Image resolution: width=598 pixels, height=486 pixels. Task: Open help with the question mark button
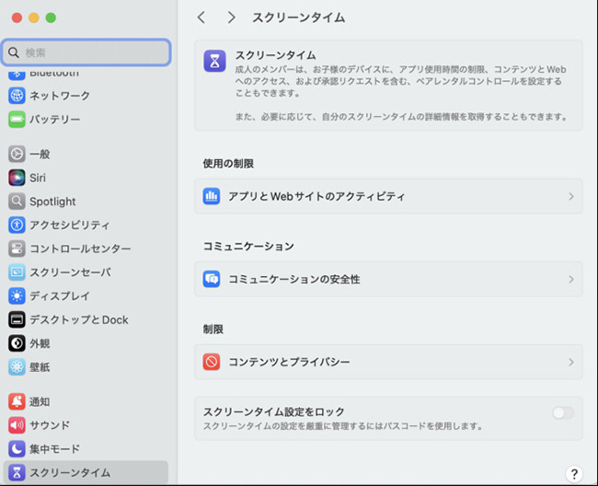click(574, 474)
